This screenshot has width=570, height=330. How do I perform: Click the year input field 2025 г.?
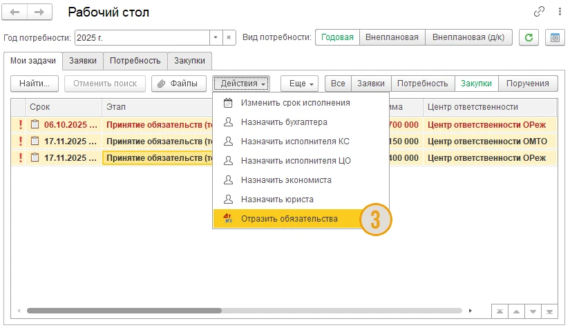coord(142,37)
